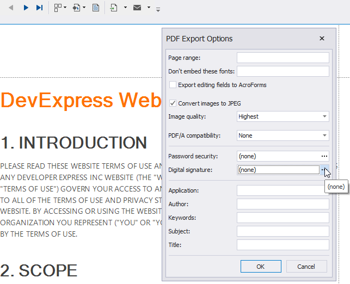Screen dimensions: 350x284
Task: Click the watermark icon
Action: [96, 8]
